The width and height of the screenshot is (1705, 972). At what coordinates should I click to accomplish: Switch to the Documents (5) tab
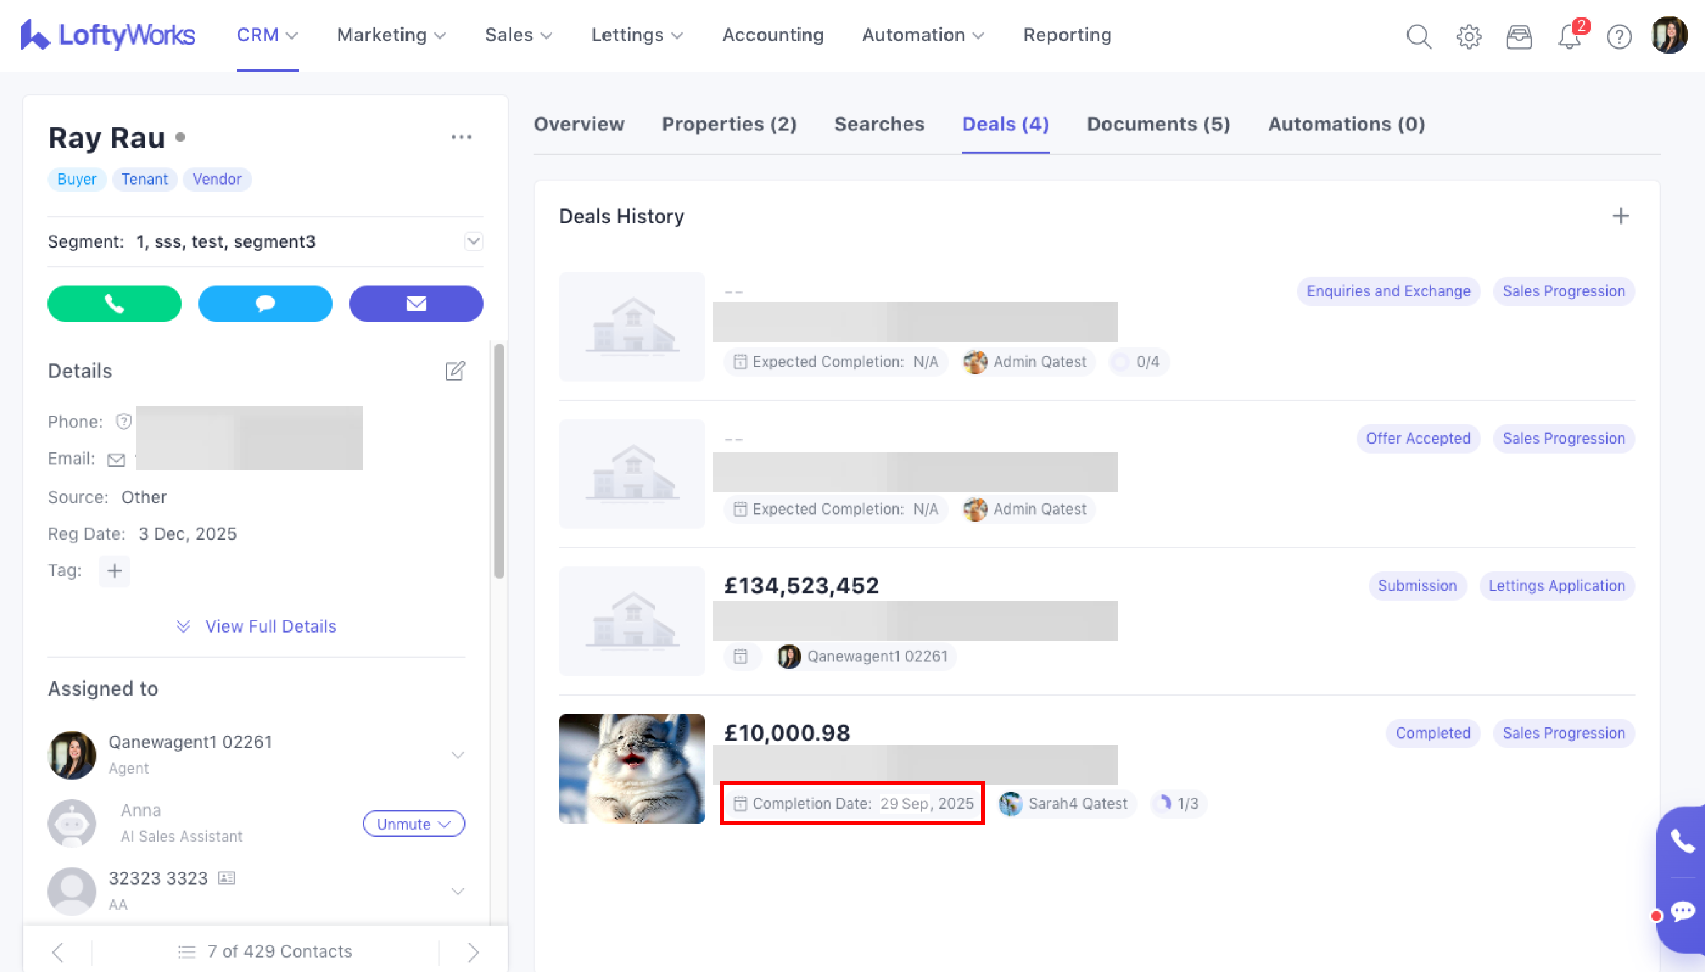pyautogui.click(x=1158, y=124)
